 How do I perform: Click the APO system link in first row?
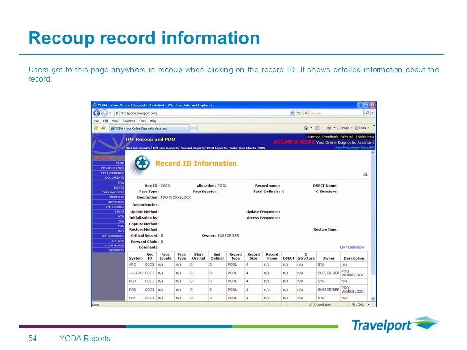[x=132, y=264]
